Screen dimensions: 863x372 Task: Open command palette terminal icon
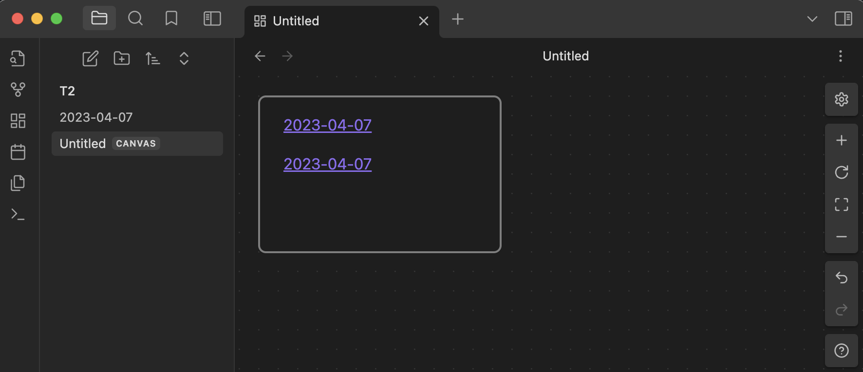pyautogui.click(x=18, y=214)
